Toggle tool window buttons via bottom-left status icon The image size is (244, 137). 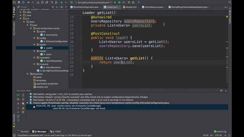(x=14, y=135)
